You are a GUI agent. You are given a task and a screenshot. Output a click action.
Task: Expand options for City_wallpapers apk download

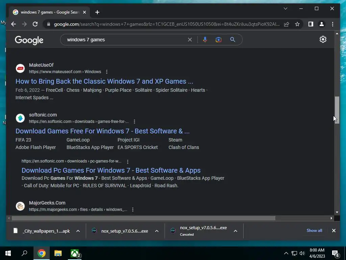coord(78,231)
